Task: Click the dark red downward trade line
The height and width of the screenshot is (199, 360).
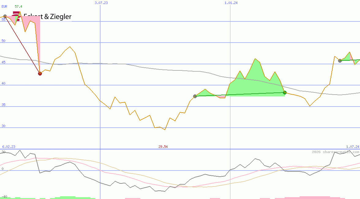Action: pyautogui.click(x=22, y=45)
